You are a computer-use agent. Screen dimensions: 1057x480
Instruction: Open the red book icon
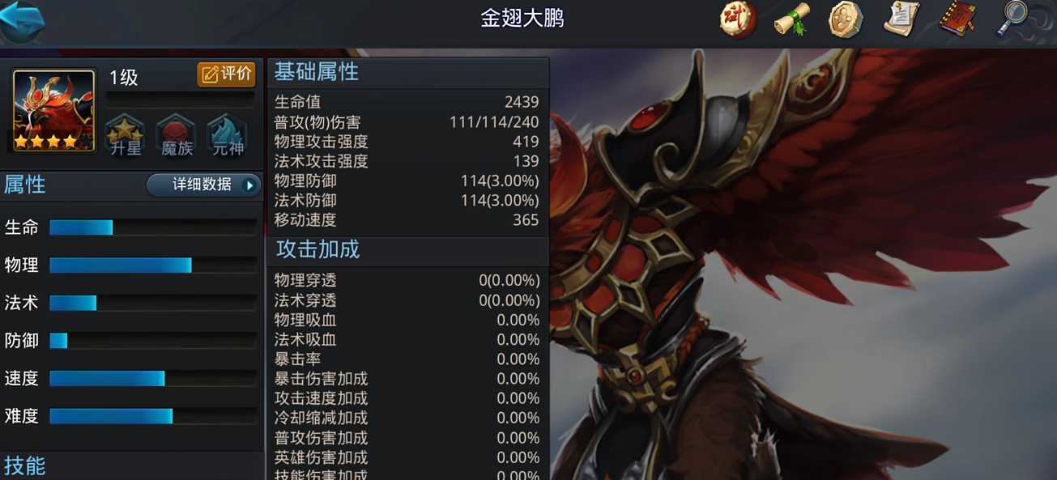[957, 19]
